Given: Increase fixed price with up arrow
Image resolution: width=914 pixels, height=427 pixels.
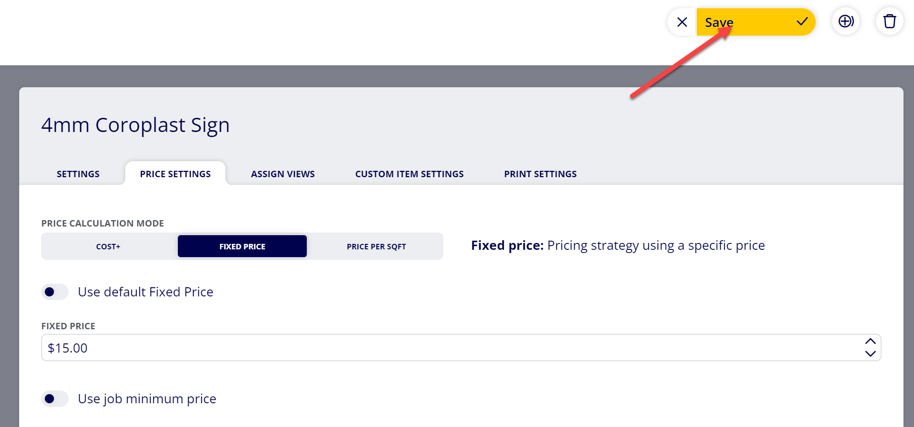Looking at the screenshot, I should [x=870, y=342].
